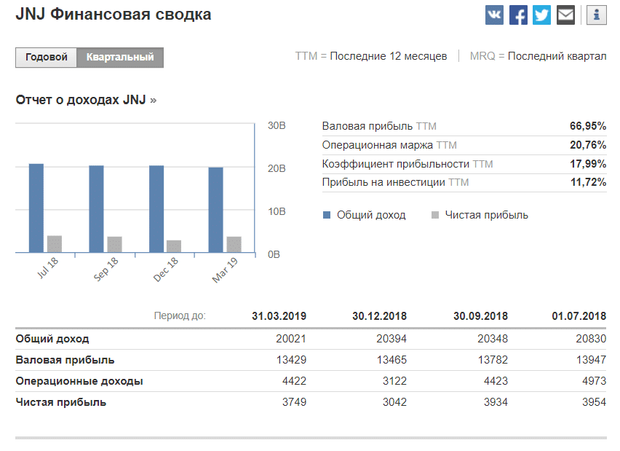Click the Dec 18 blue revenue bar
The height and width of the screenshot is (451, 620).
156,208
